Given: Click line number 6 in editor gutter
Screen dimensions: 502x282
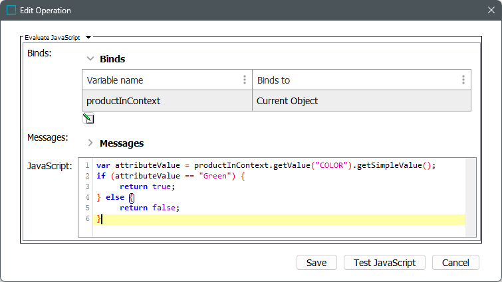Looking at the screenshot, I should pyautogui.click(x=87, y=218).
